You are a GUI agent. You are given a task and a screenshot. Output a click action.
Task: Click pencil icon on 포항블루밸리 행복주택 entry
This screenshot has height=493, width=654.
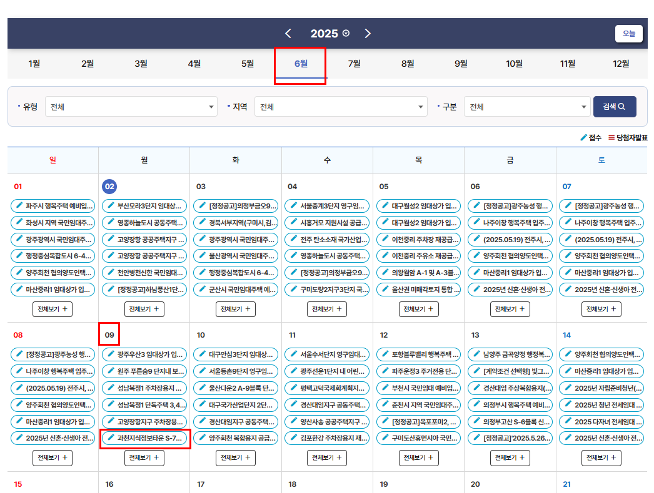[385, 354]
